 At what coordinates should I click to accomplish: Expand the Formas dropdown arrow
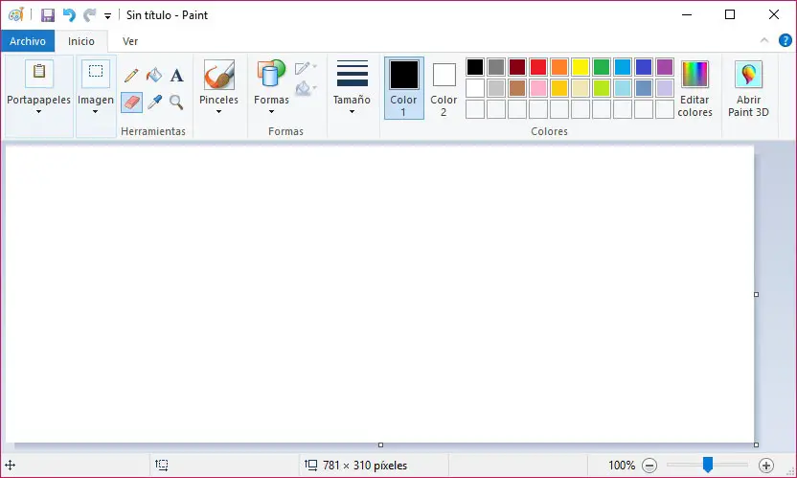point(271,111)
